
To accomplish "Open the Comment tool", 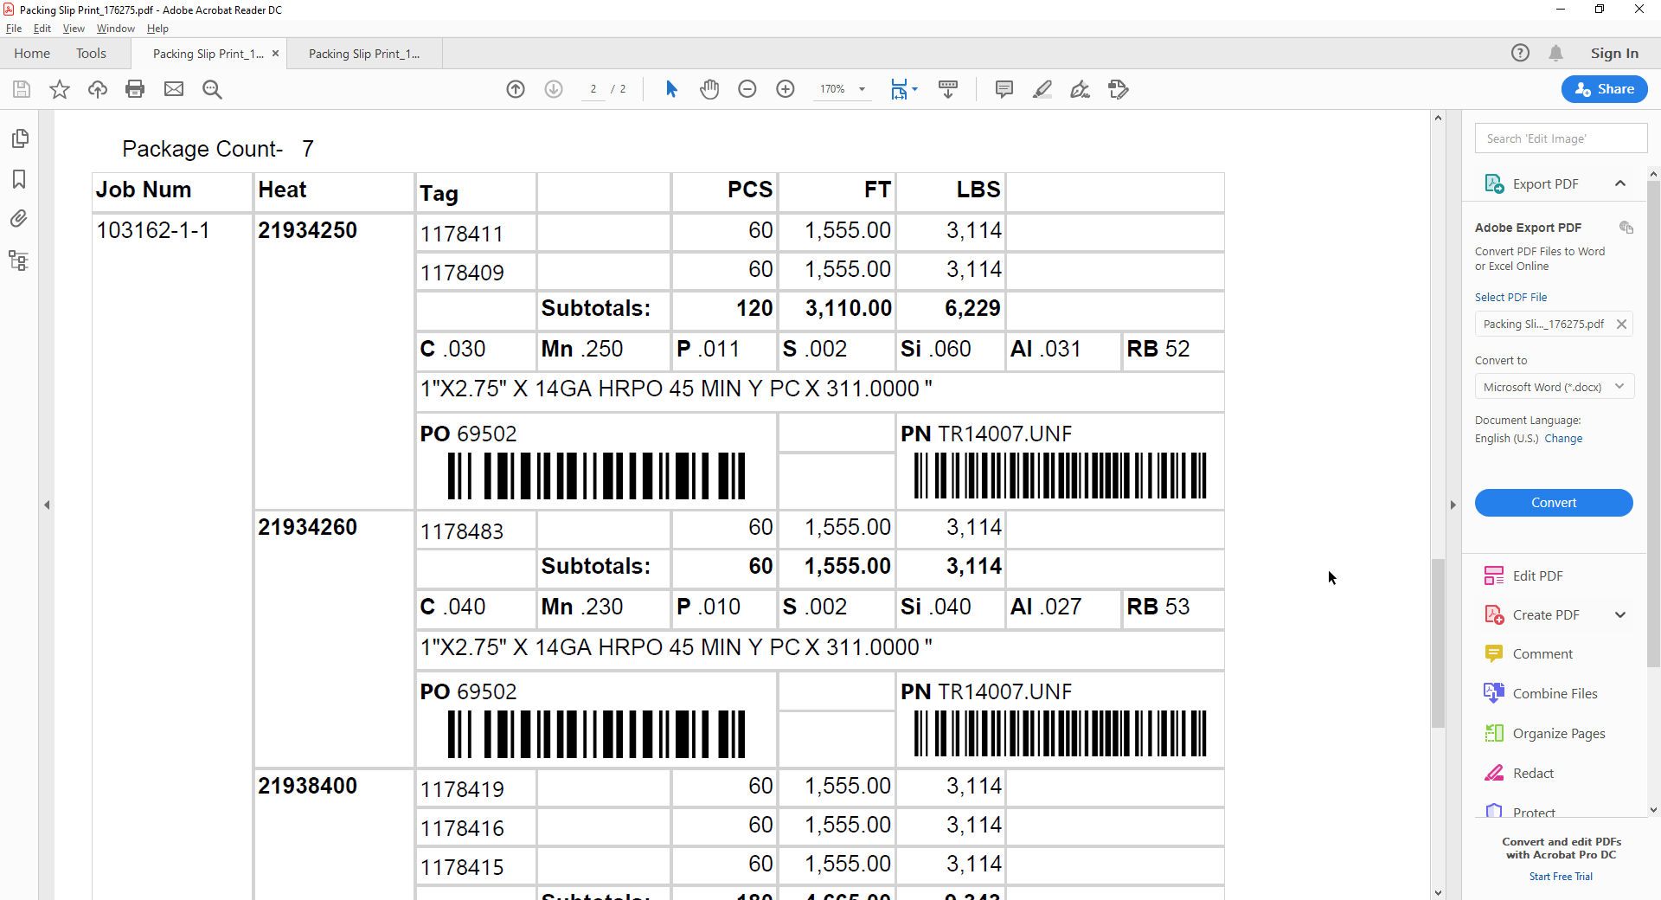I will [1542, 654].
